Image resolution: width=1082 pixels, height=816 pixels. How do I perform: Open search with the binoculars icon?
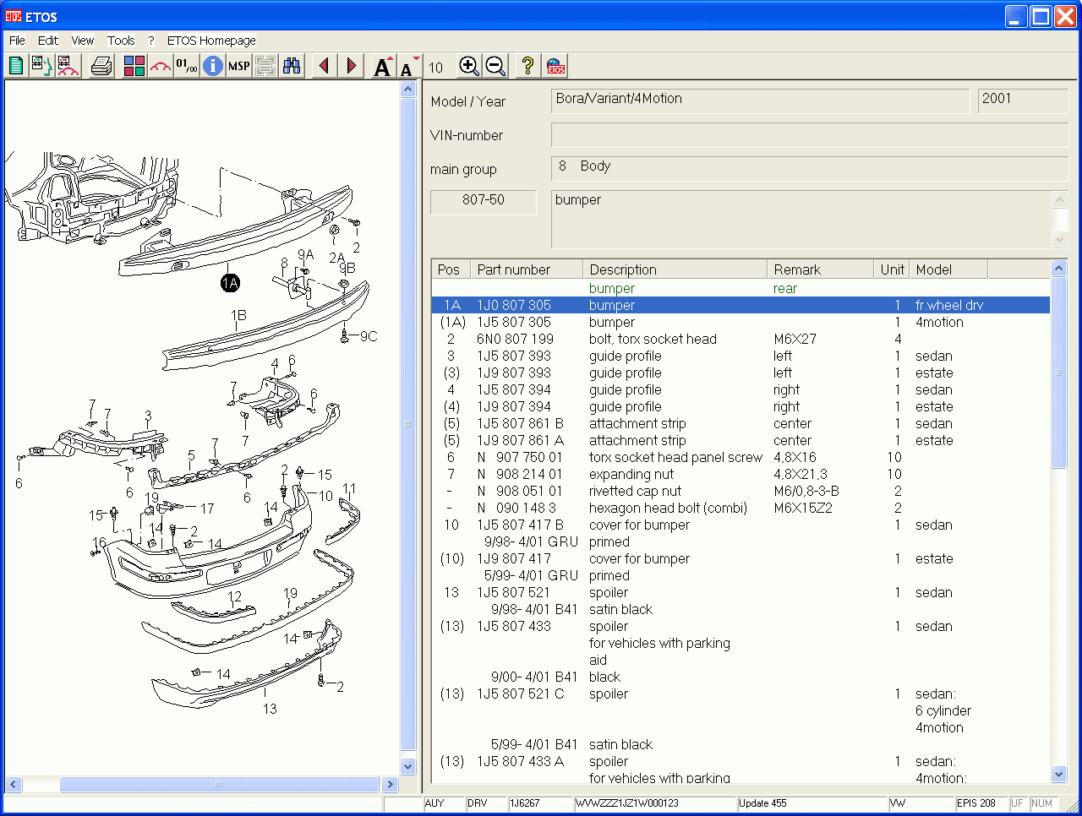tap(292, 66)
